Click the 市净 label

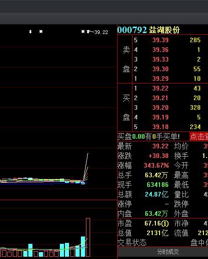tap(181, 223)
